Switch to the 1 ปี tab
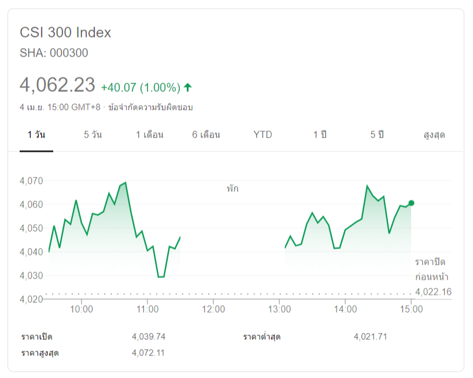The height and width of the screenshot is (378, 473). [x=320, y=135]
